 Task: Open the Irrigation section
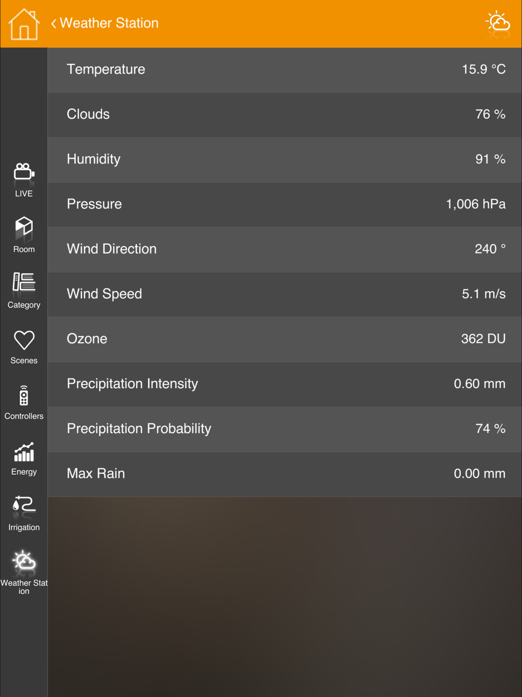coord(24,514)
